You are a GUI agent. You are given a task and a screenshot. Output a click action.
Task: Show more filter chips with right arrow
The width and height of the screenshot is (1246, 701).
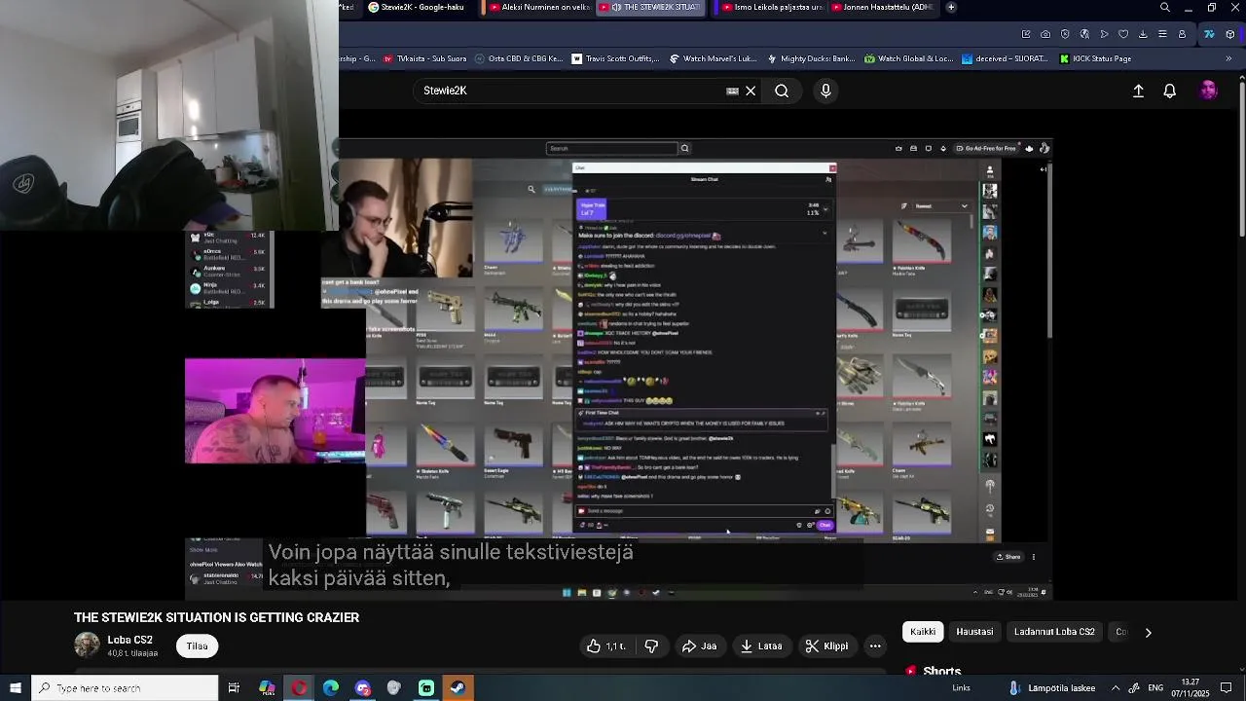click(1148, 633)
